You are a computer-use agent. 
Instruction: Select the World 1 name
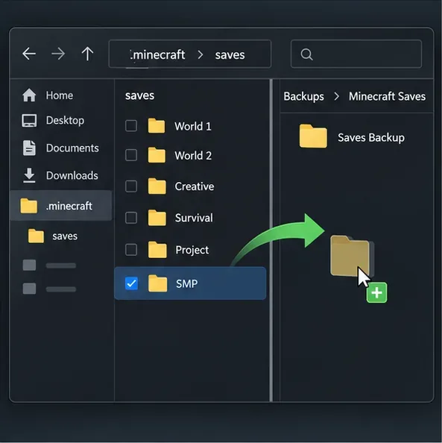(193, 126)
